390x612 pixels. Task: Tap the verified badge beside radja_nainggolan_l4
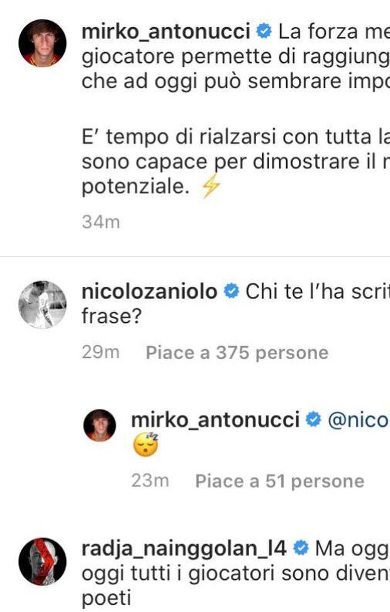click(301, 549)
